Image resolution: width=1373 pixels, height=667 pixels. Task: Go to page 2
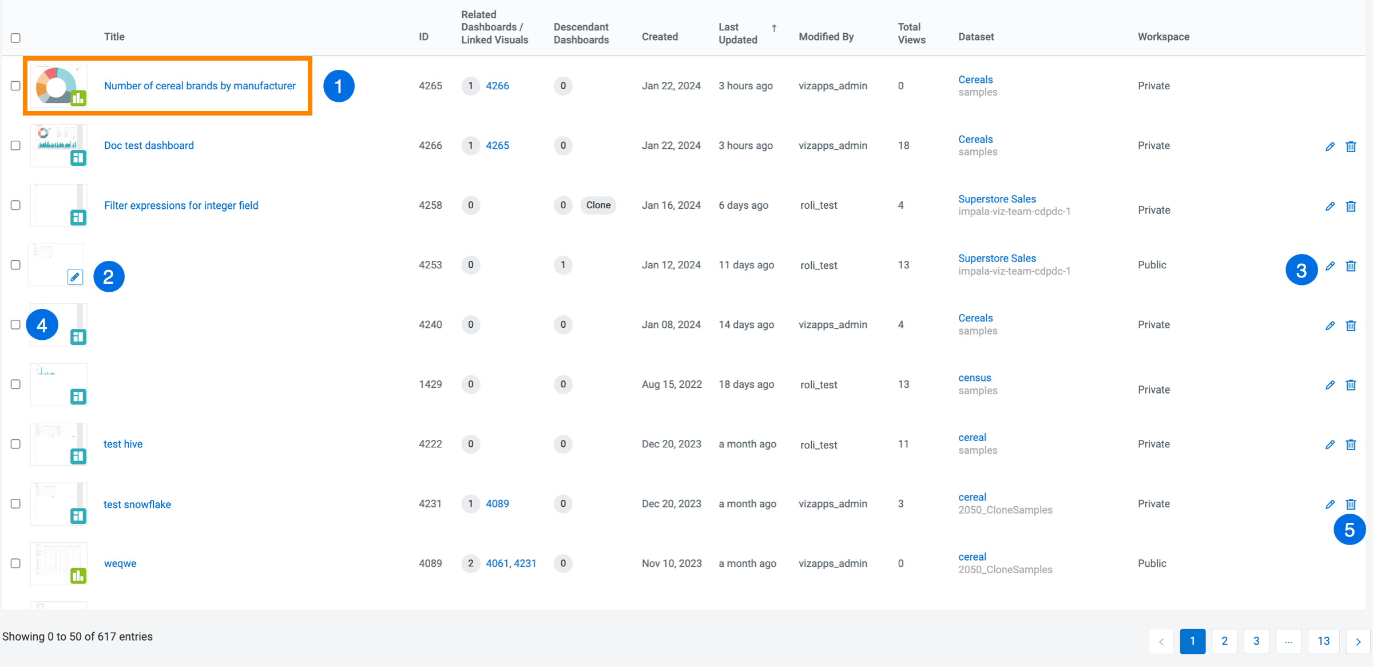(1224, 642)
